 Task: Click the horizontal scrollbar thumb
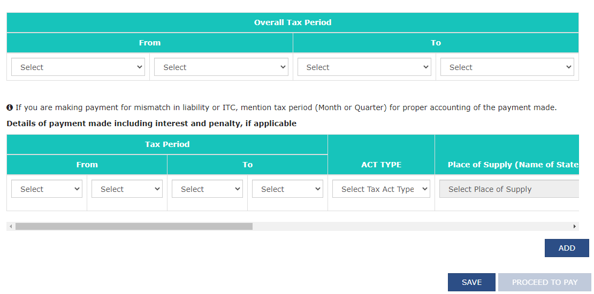point(134,227)
